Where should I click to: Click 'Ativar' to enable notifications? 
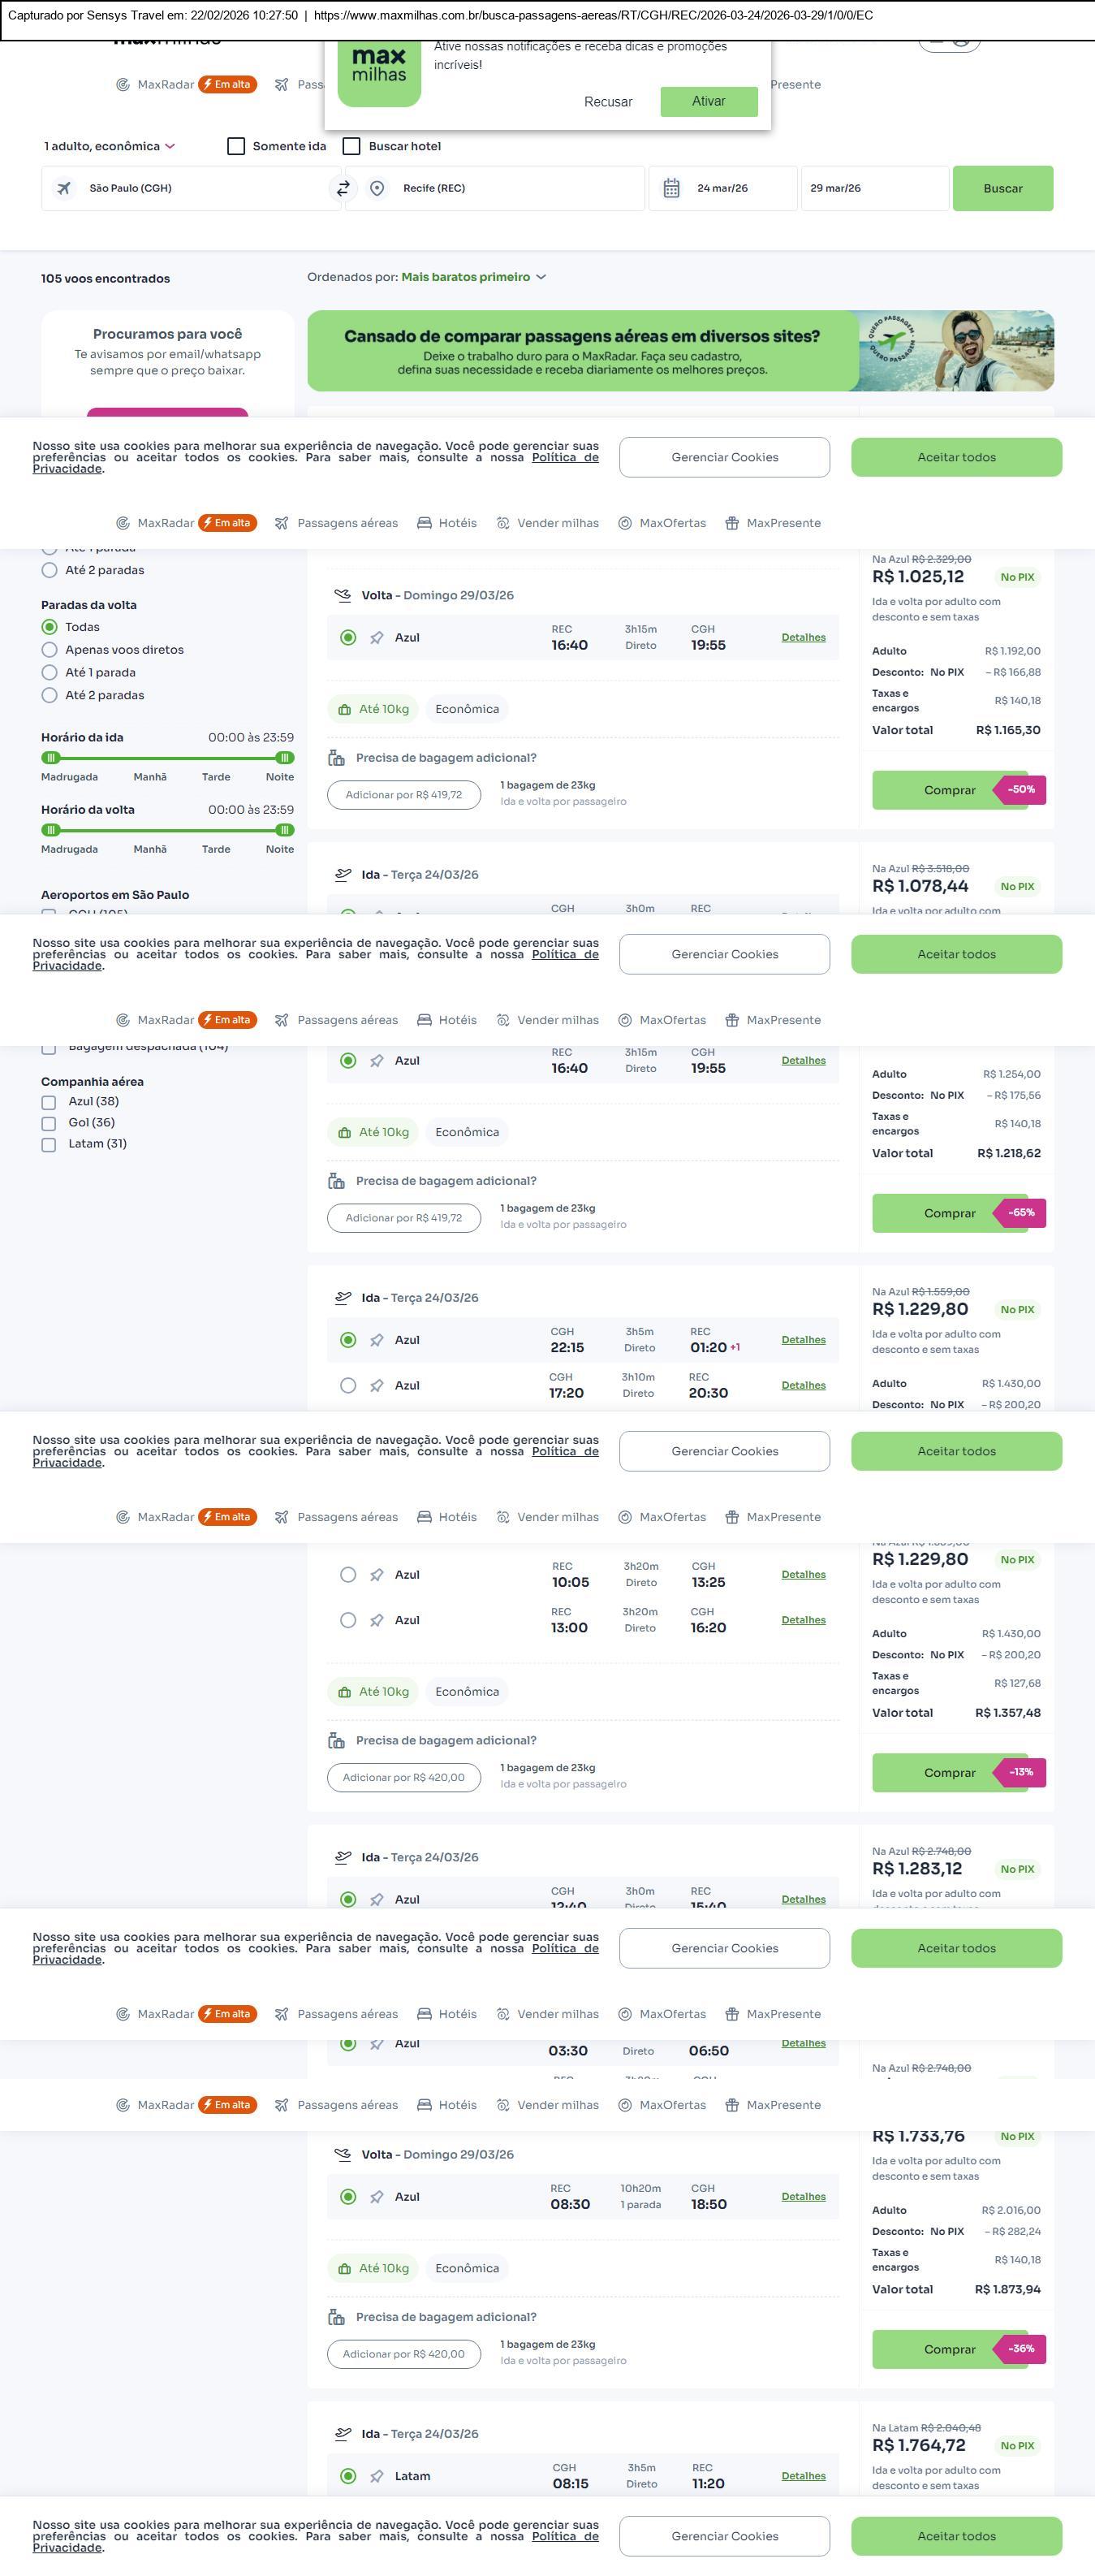click(709, 101)
